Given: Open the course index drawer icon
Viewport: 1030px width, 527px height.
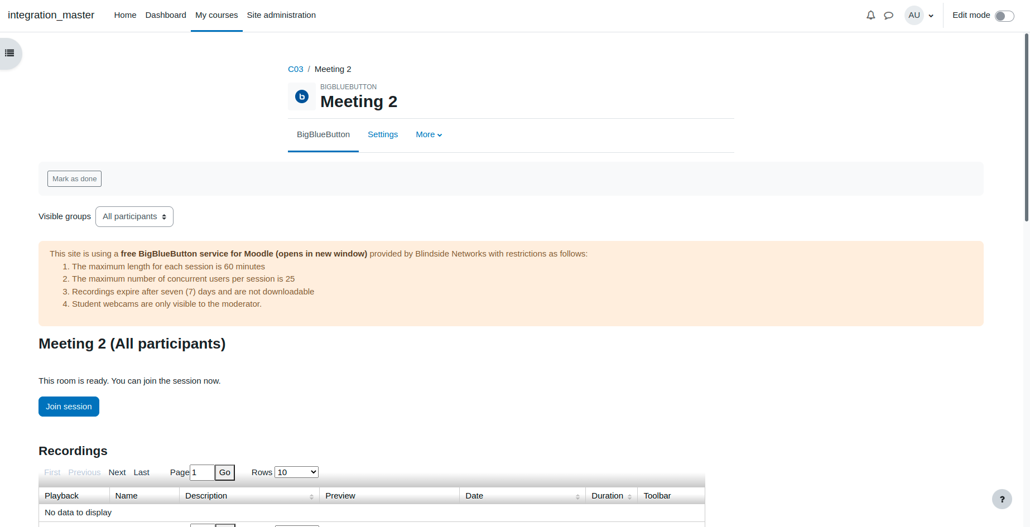Looking at the screenshot, I should pos(9,54).
